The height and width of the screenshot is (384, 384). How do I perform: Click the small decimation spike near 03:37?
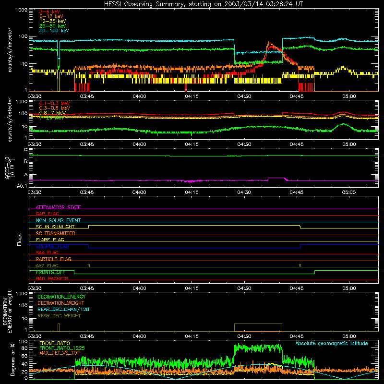(59, 327)
